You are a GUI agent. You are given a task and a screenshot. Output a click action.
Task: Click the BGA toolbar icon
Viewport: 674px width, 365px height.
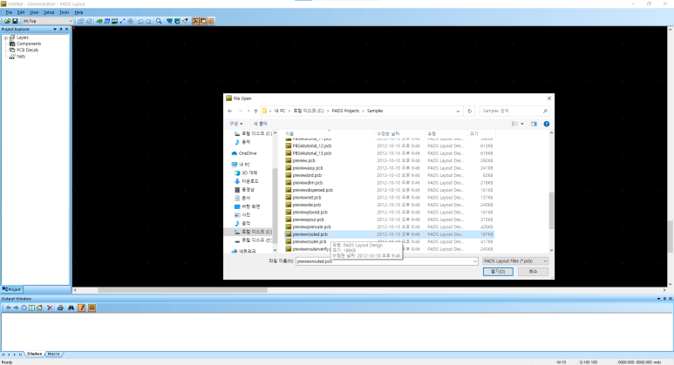130,21
